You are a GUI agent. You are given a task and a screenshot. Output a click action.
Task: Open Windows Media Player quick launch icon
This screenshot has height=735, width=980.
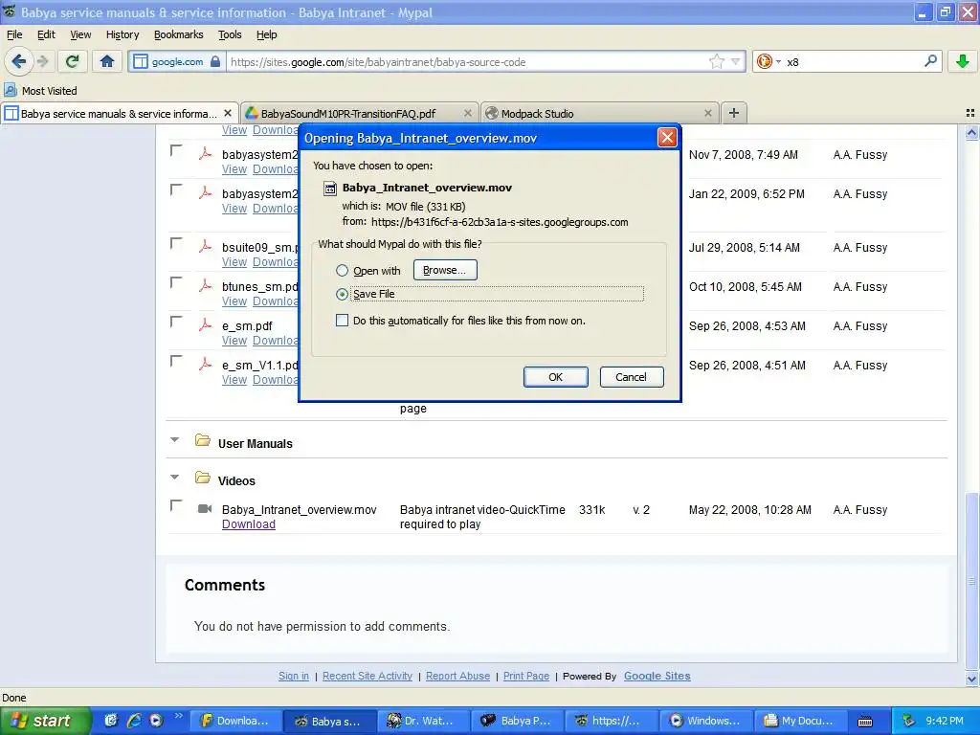point(156,721)
